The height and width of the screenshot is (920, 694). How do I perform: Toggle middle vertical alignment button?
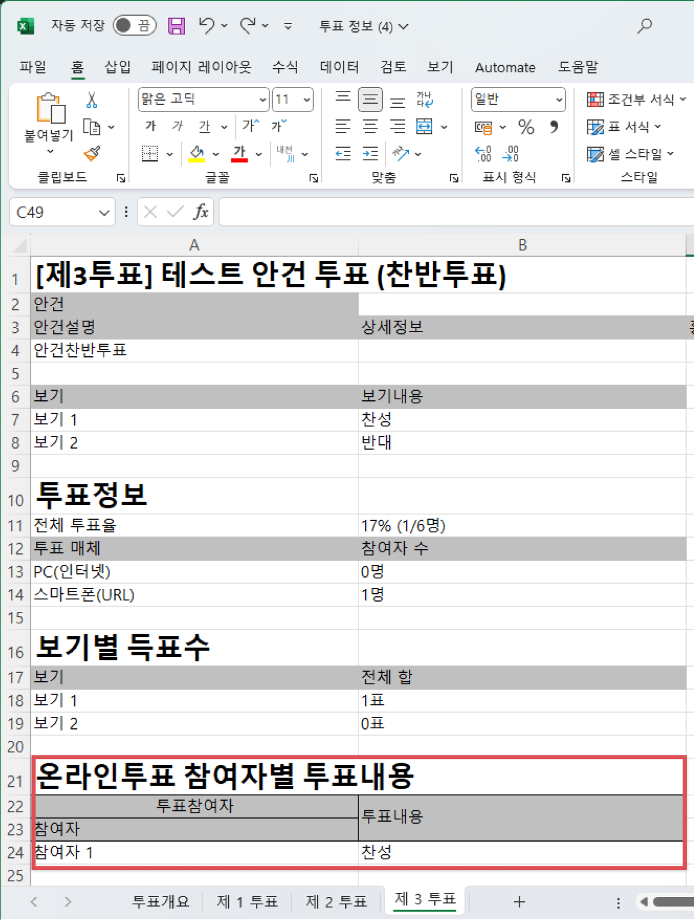tap(370, 99)
